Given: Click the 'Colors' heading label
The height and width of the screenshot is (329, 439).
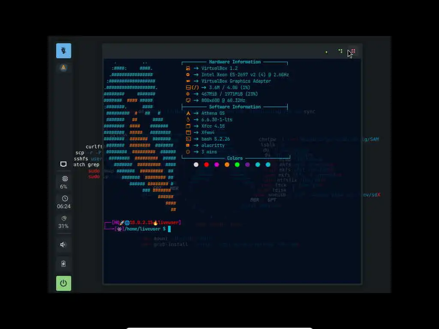Looking at the screenshot, I should [235, 159].
